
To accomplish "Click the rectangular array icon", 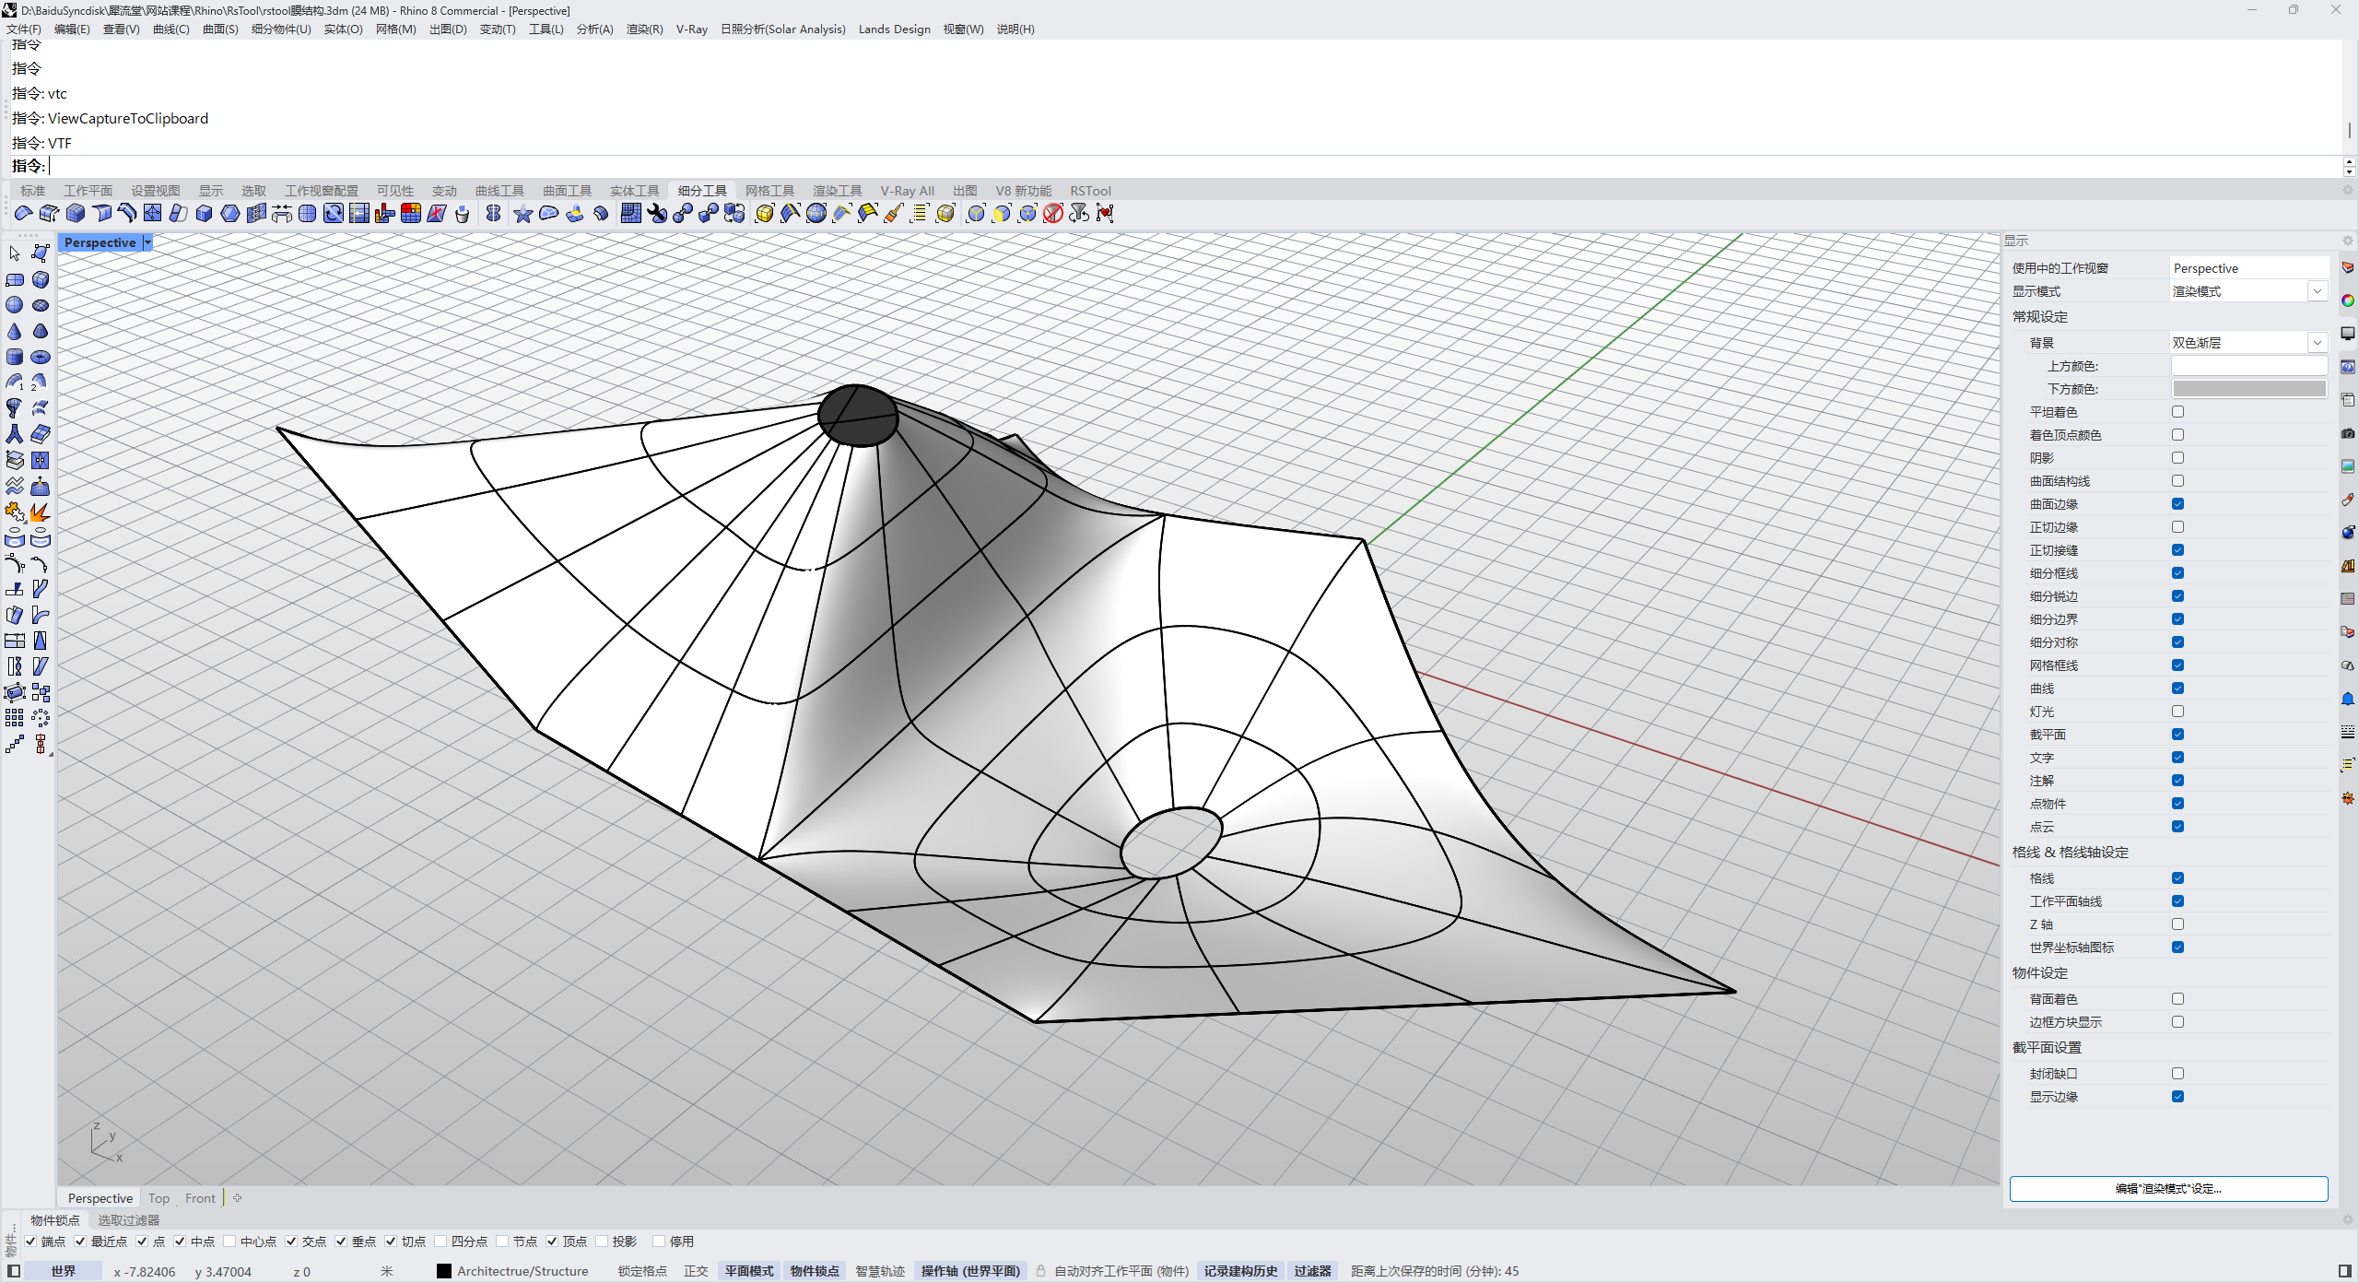I will pos(15,718).
